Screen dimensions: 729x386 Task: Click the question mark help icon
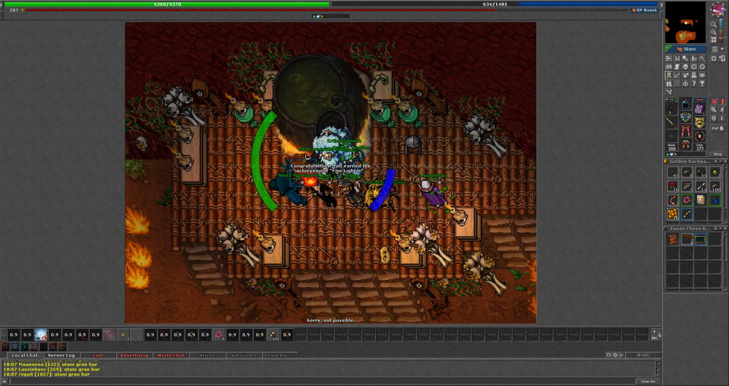pos(694,84)
